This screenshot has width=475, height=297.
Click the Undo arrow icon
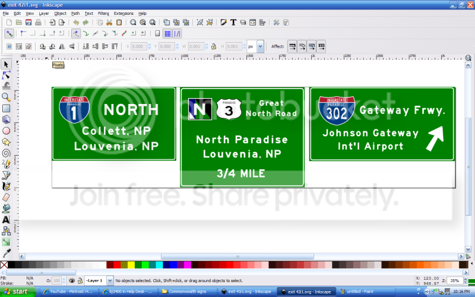(x=76, y=23)
